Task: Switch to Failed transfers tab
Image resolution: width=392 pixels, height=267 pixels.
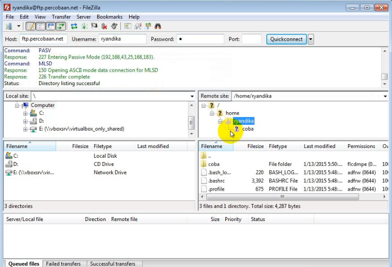Action: 63,264
